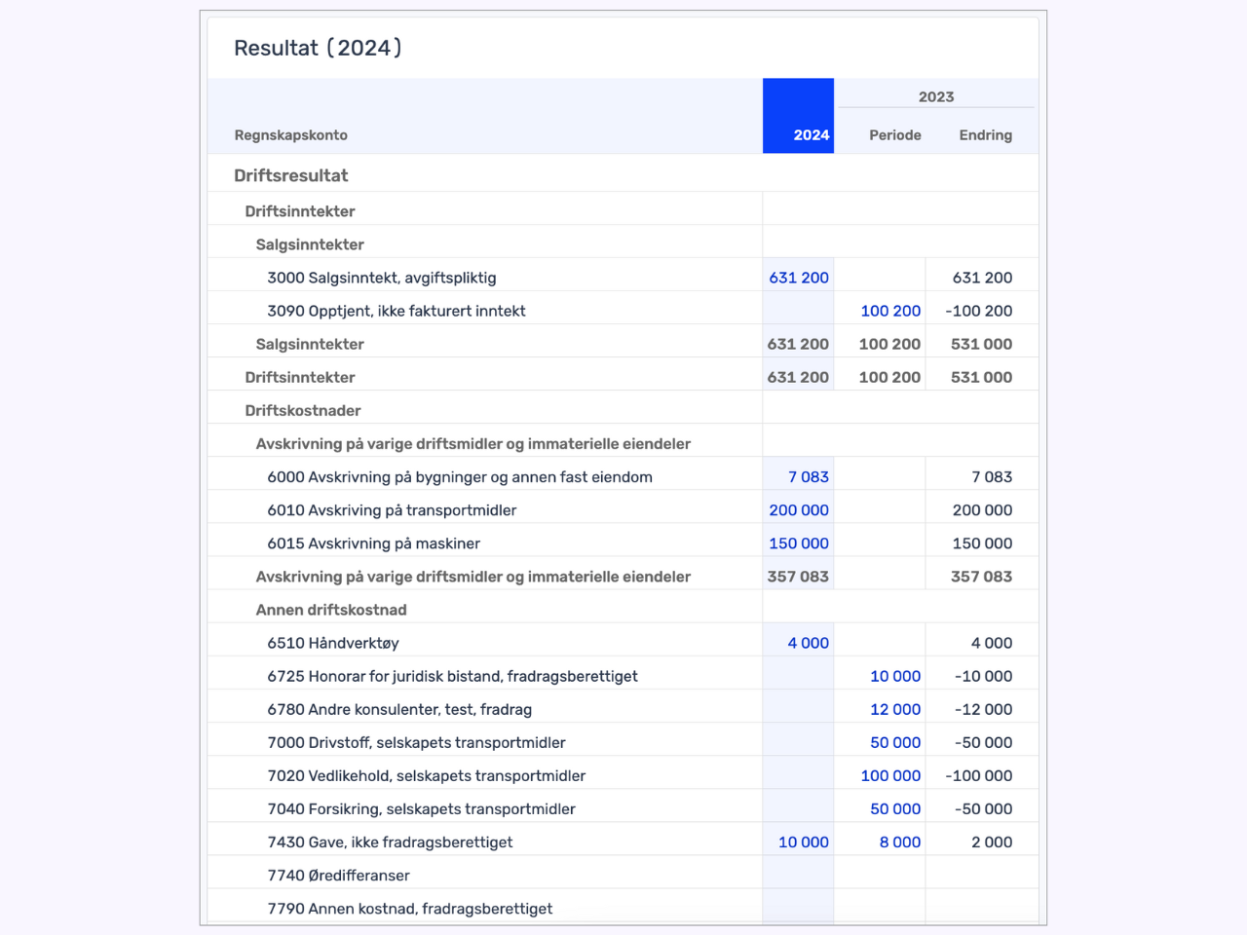
Task: Click 2 000 change value for Gave
Action: point(991,842)
